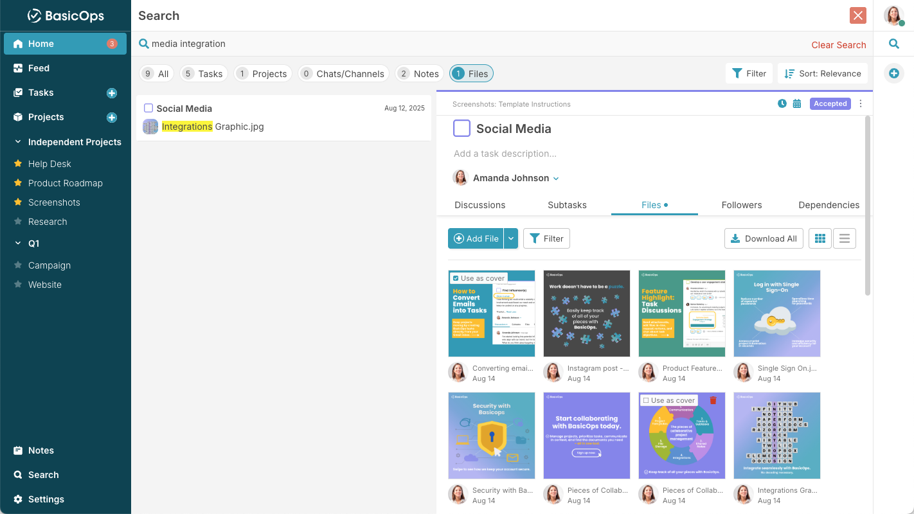Switch to the Subtasks tab
Image resolution: width=914 pixels, height=514 pixels.
567,205
